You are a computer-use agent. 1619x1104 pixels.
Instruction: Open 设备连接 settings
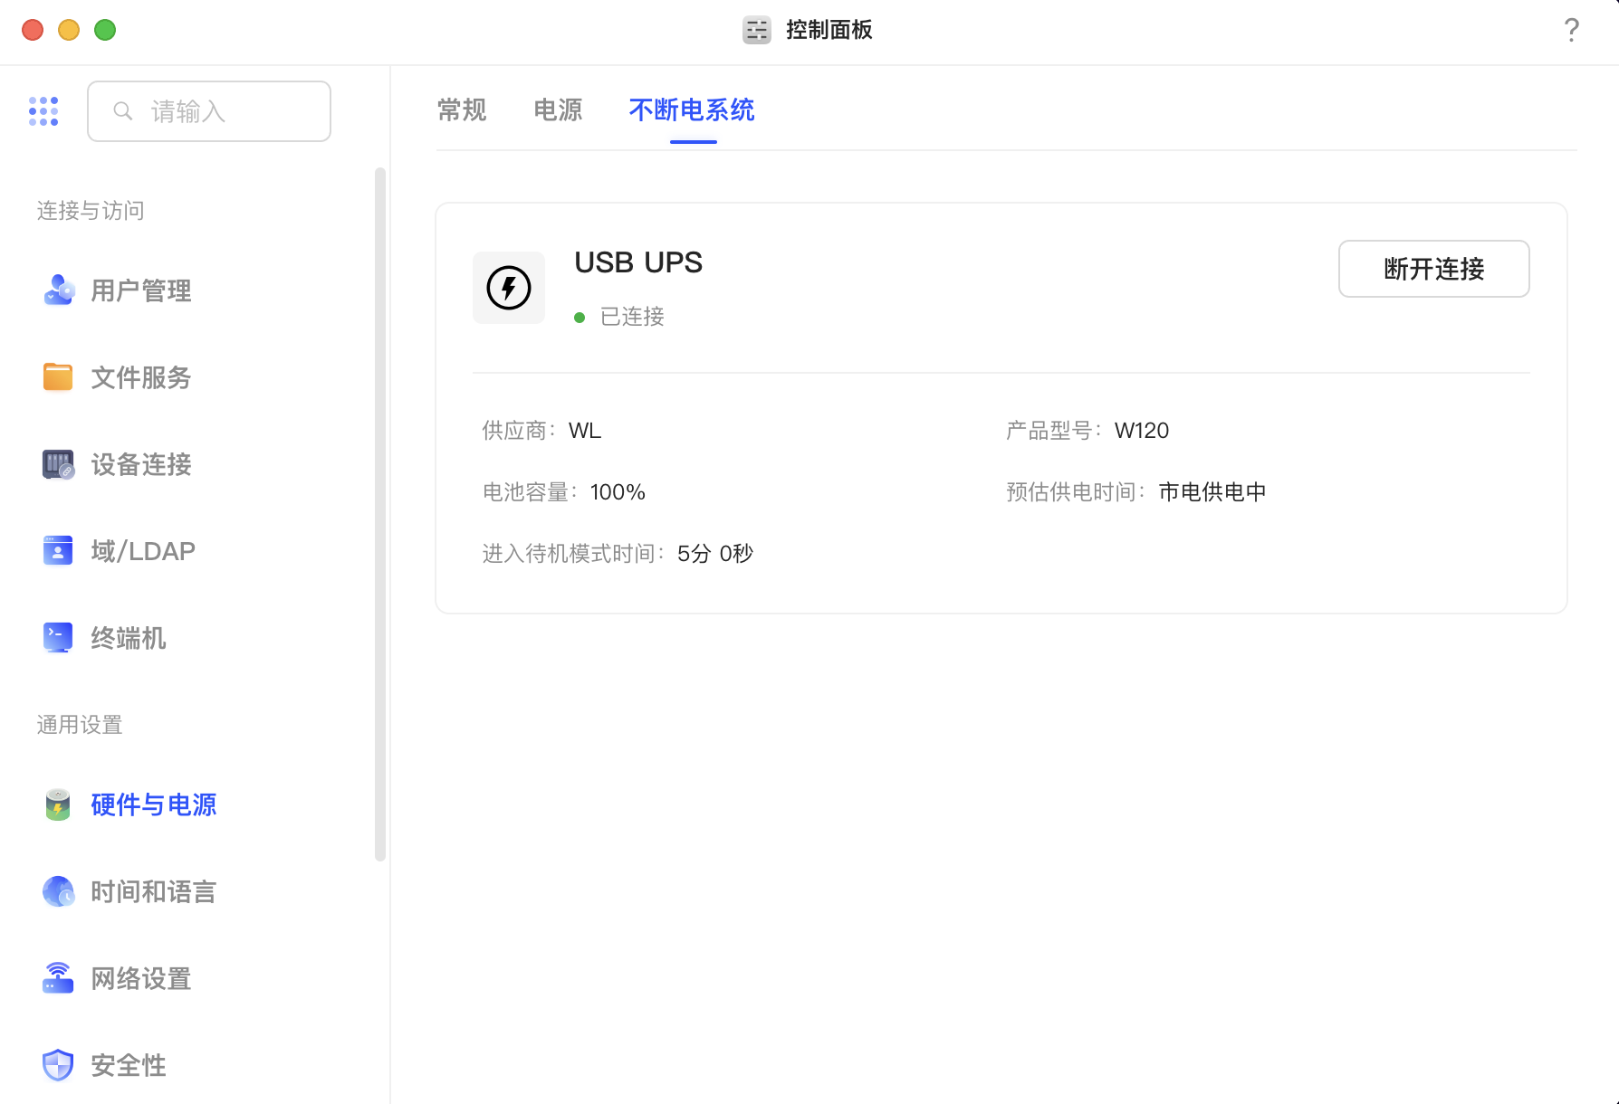57,463
